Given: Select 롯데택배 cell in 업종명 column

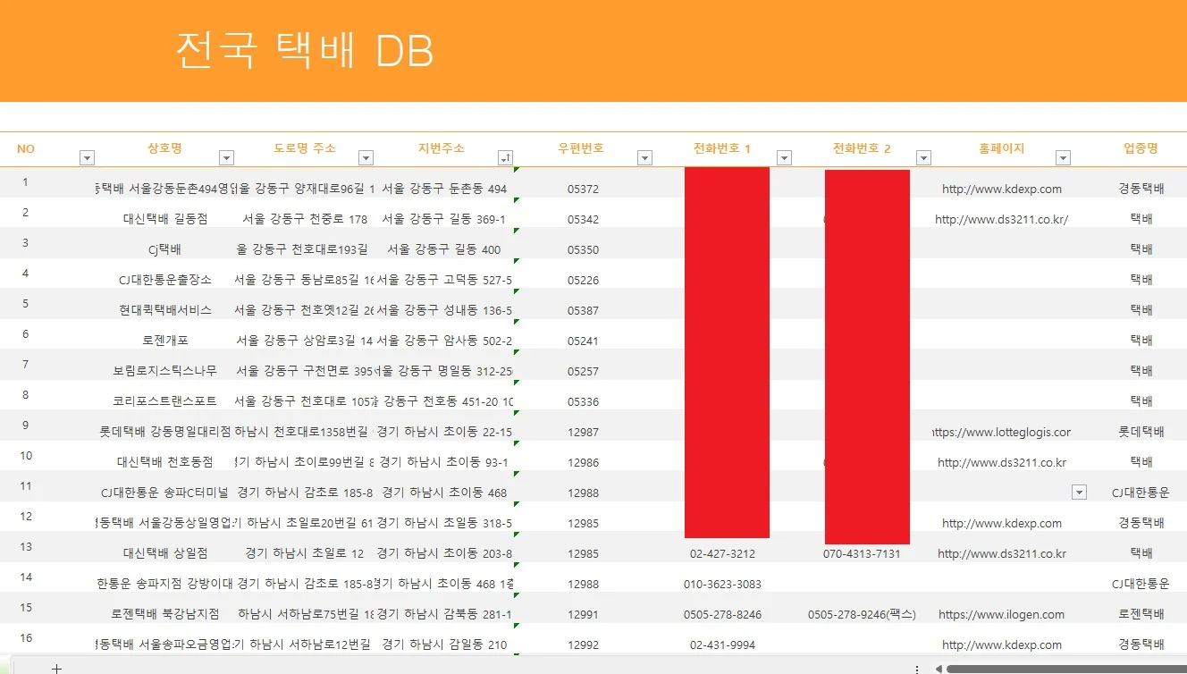Looking at the screenshot, I should [x=1141, y=433].
